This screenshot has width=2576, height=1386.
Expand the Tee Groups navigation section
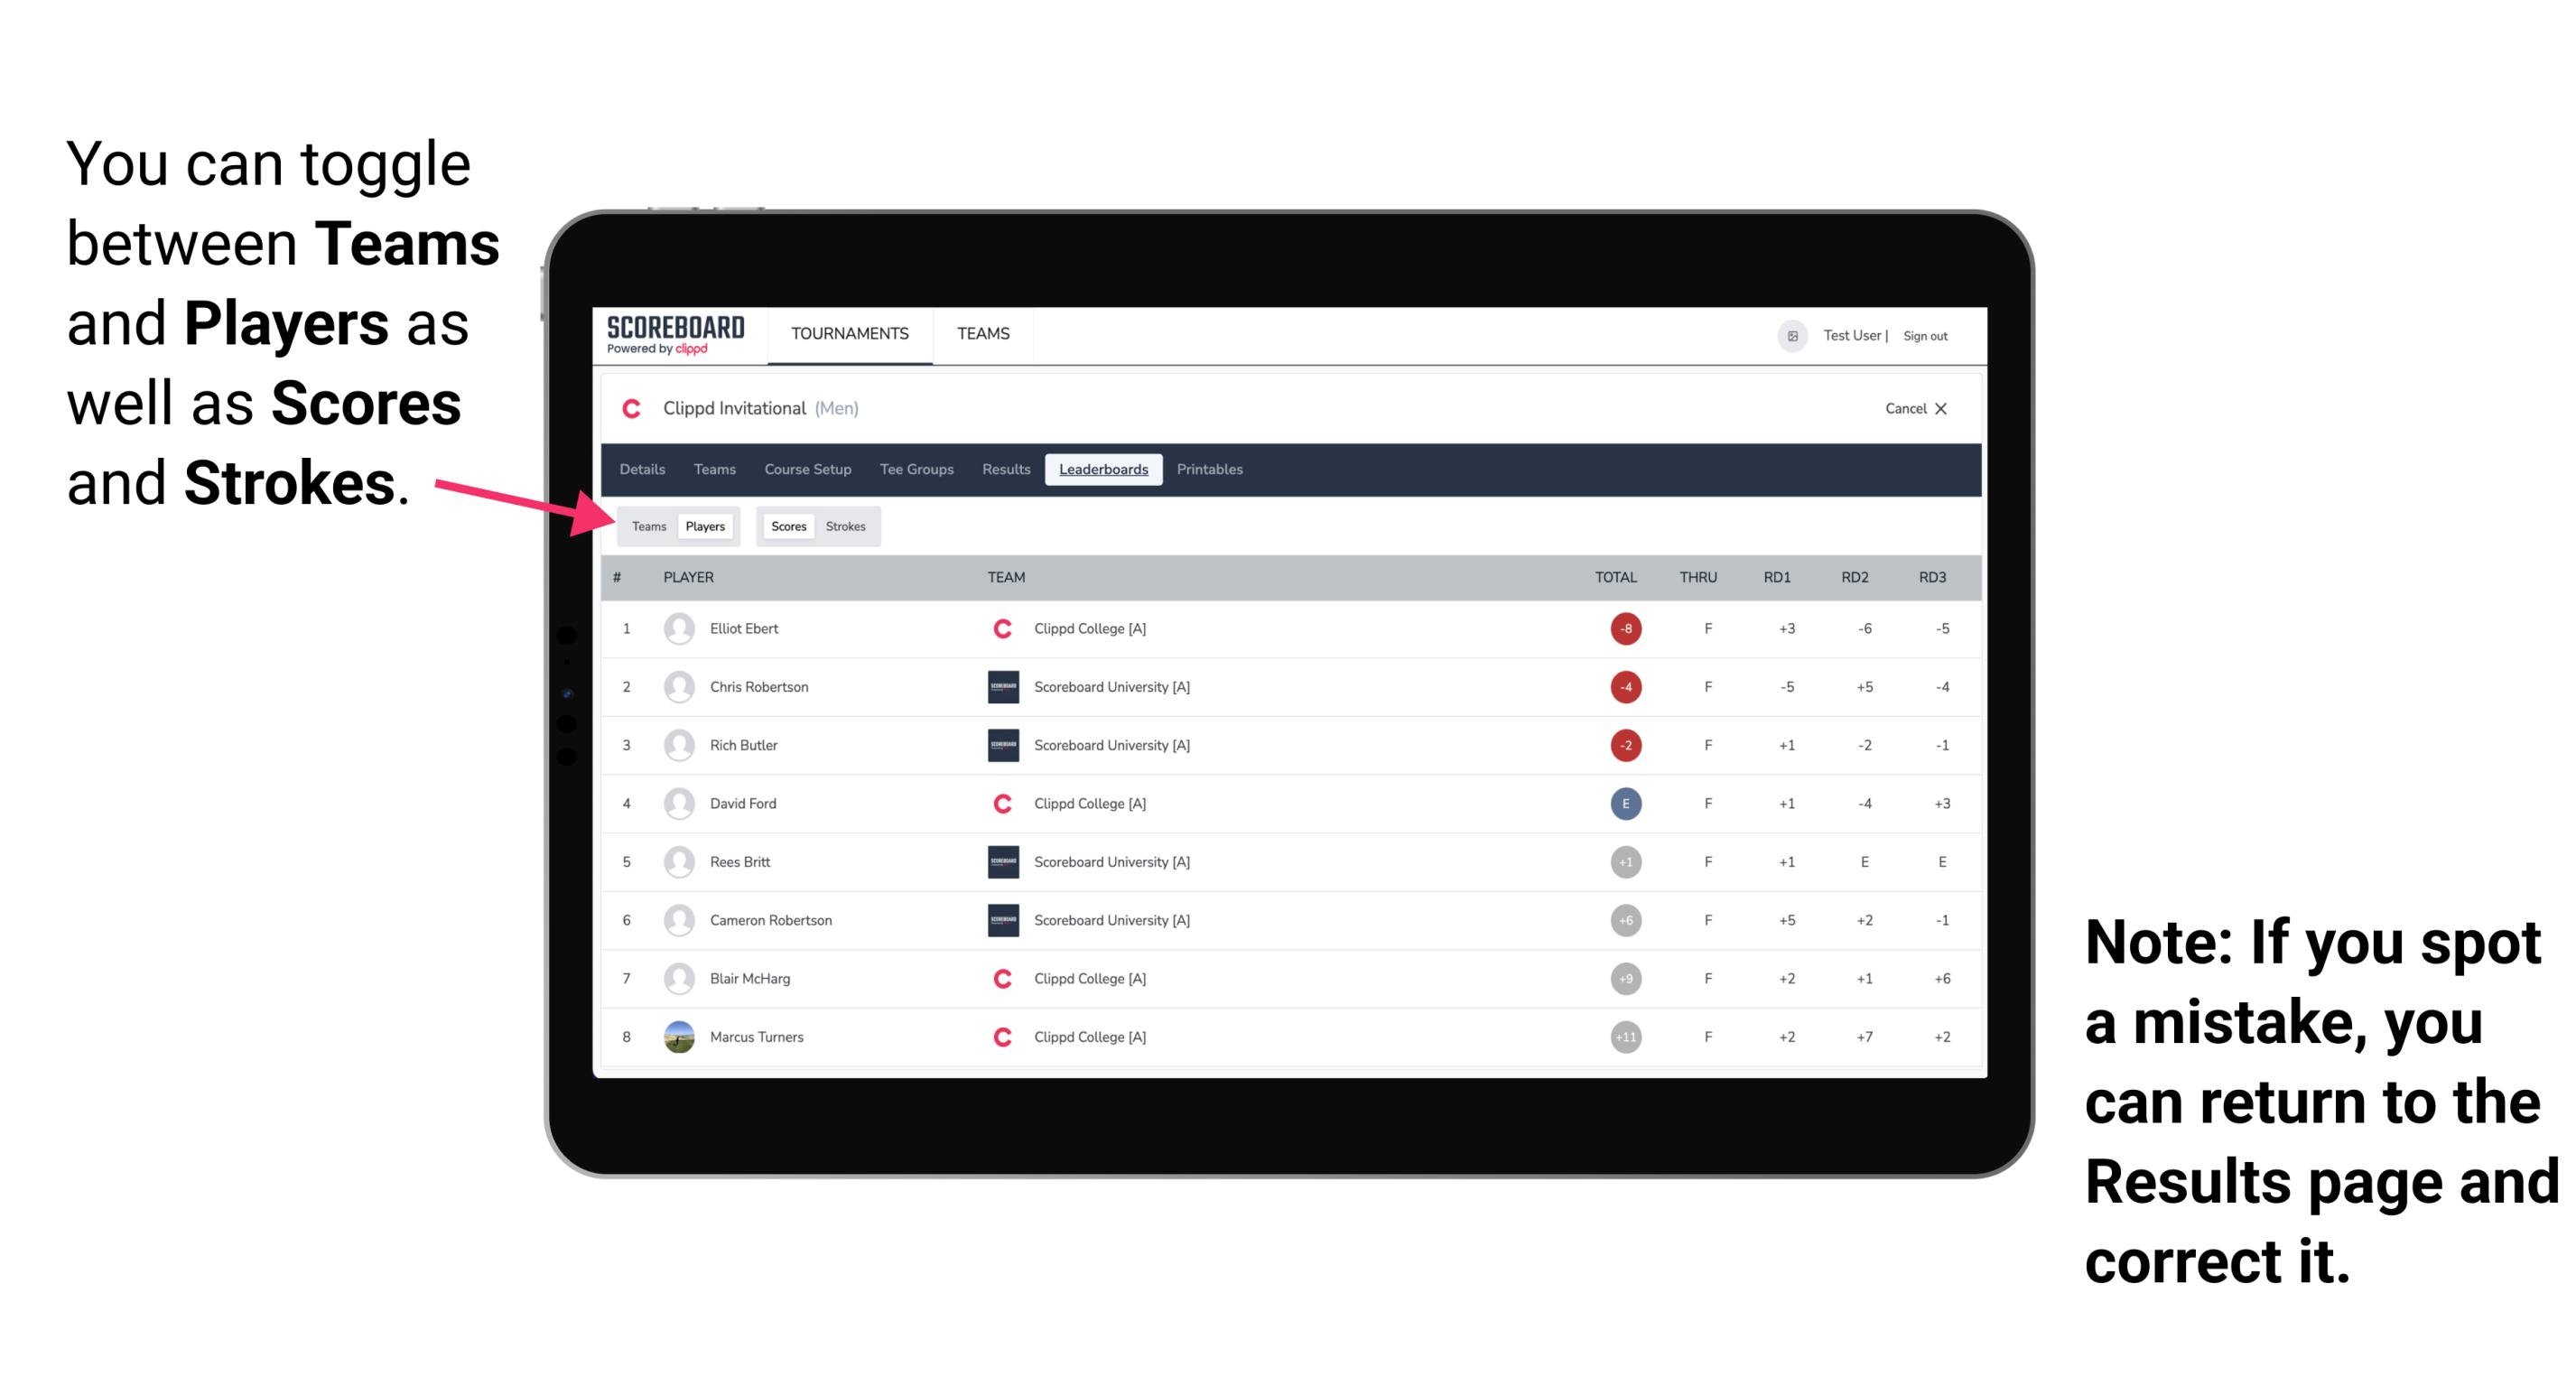tap(915, 470)
